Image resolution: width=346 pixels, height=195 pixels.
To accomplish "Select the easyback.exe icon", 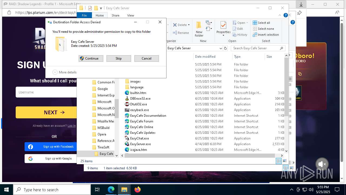I will coord(127,110).
